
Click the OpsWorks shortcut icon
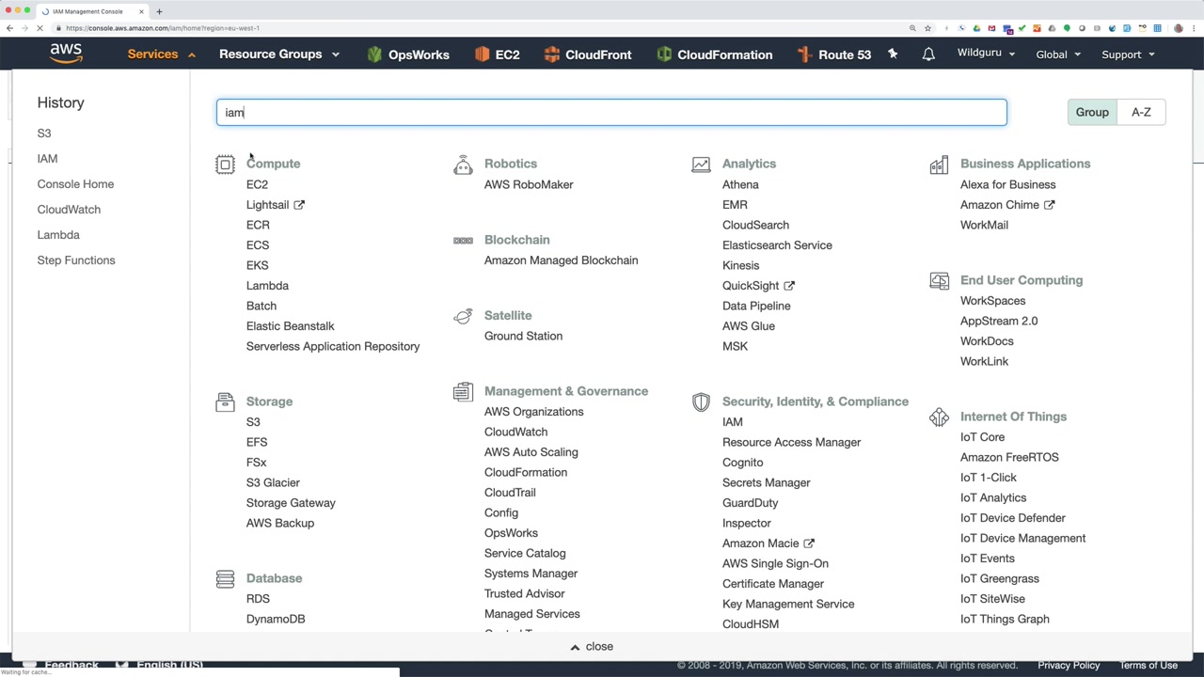[374, 55]
